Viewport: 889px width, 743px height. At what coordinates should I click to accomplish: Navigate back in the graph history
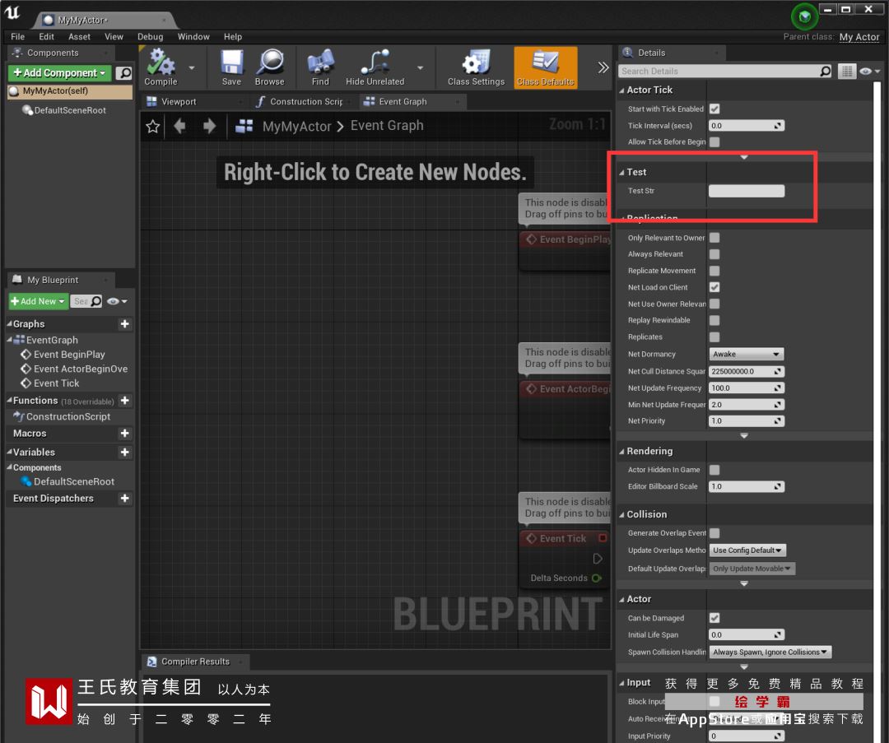tap(179, 126)
